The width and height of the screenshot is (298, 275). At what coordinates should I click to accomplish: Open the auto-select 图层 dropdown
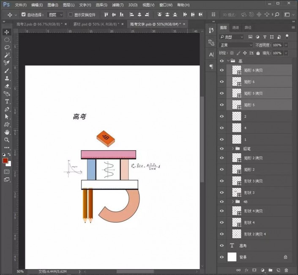tap(55, 15)
